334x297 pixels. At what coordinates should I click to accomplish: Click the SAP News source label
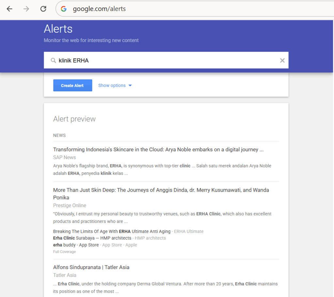pos(65,157)
